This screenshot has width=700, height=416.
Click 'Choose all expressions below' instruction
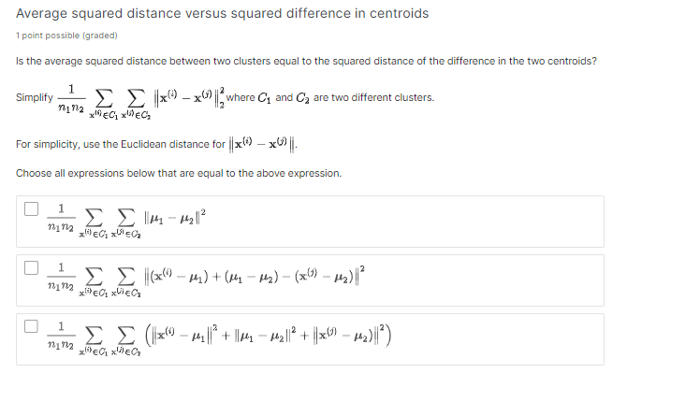coord(179,173)
